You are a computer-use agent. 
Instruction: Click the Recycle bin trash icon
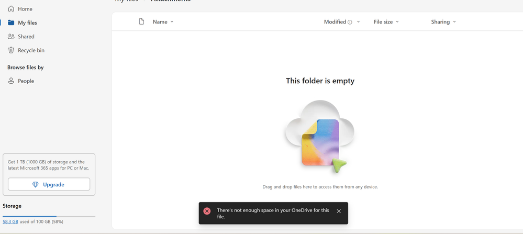tap(11, 50)
